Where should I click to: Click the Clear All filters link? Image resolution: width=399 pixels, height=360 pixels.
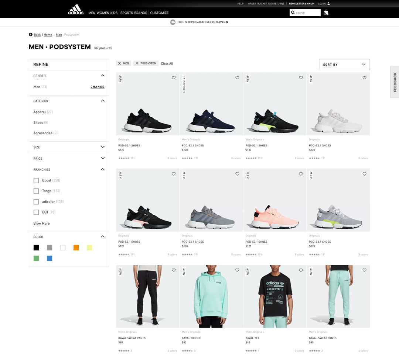pos(167,63)
